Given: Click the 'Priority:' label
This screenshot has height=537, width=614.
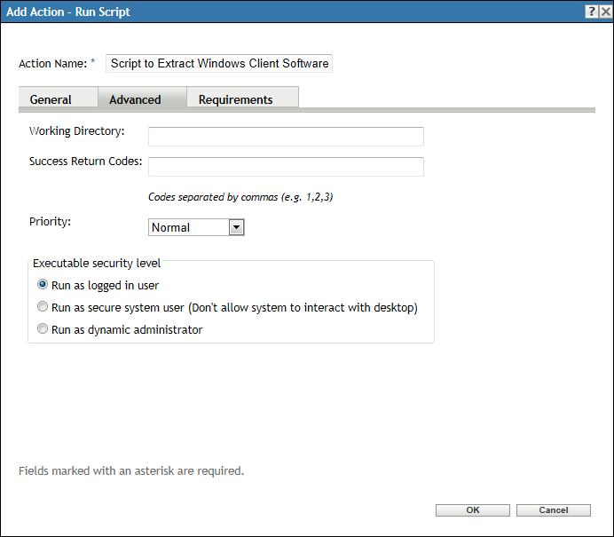Looking at the screenshot, I should point(50,222).
